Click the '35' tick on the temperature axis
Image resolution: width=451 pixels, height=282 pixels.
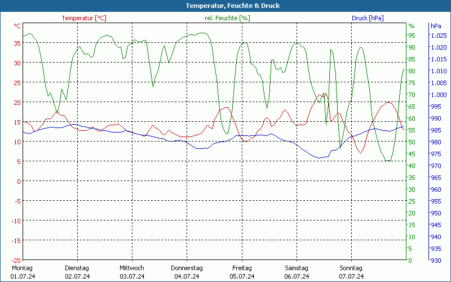(x=17, y=43)
